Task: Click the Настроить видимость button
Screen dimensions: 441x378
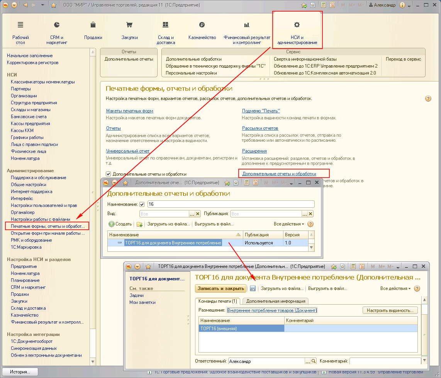Action: tap(390, 310)
